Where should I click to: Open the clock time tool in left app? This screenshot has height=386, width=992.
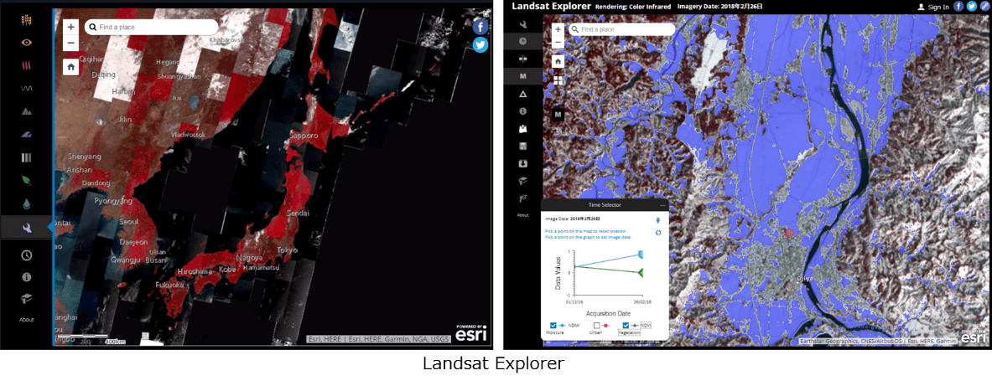tap(27, 255)
